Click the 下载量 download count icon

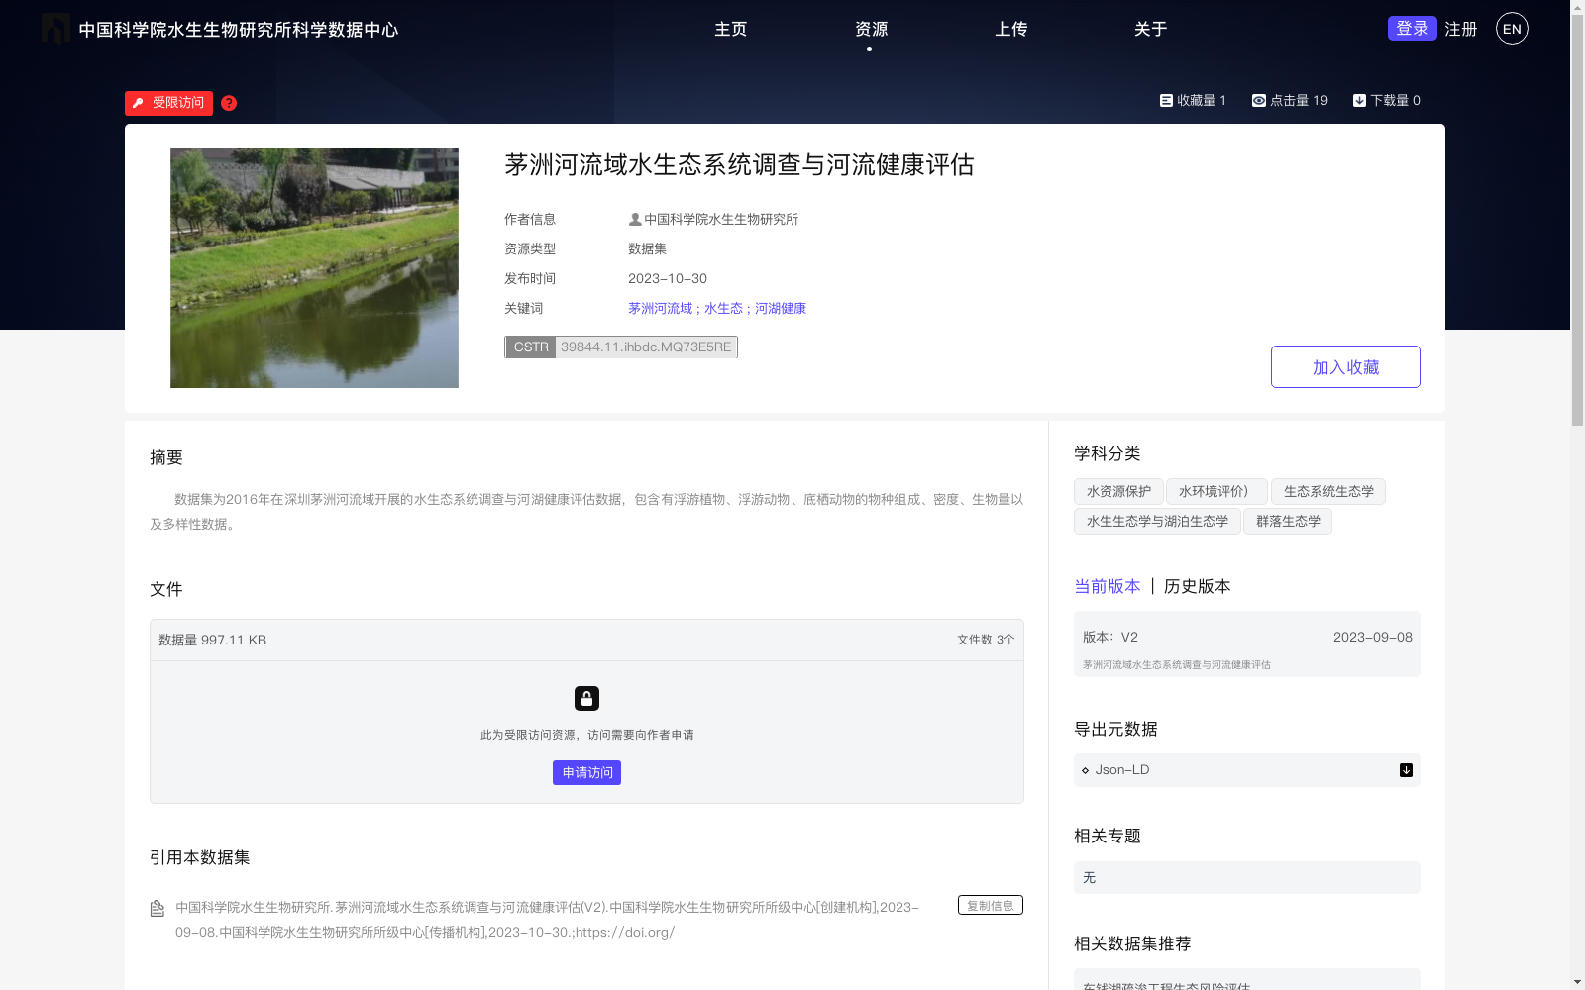[1359, 100]
